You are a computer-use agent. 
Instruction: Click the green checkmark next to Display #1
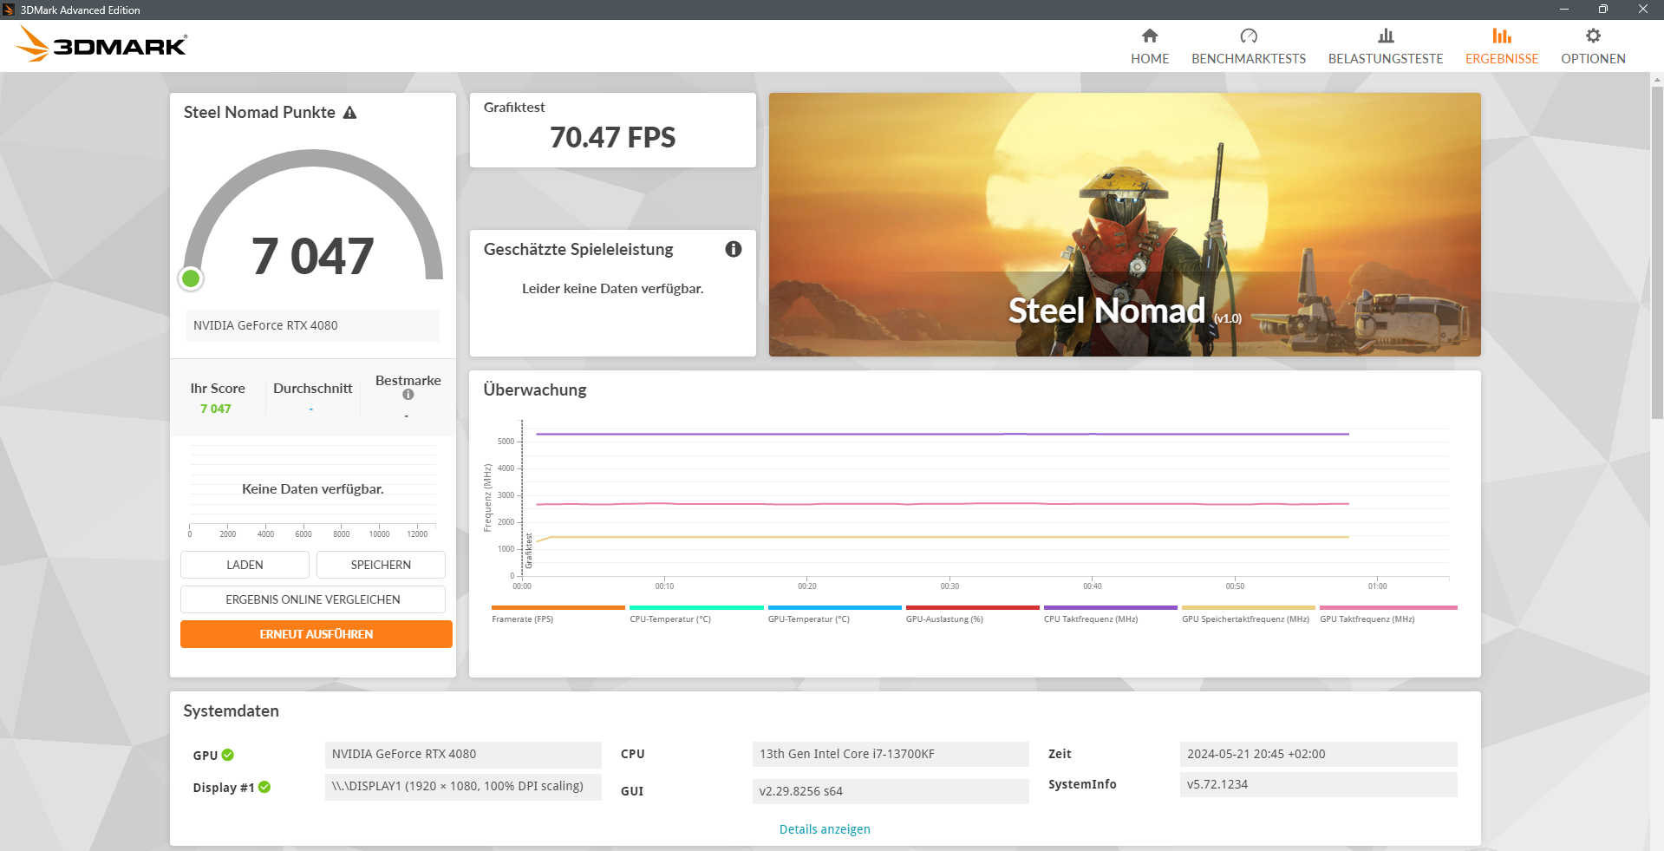[264, 787]
